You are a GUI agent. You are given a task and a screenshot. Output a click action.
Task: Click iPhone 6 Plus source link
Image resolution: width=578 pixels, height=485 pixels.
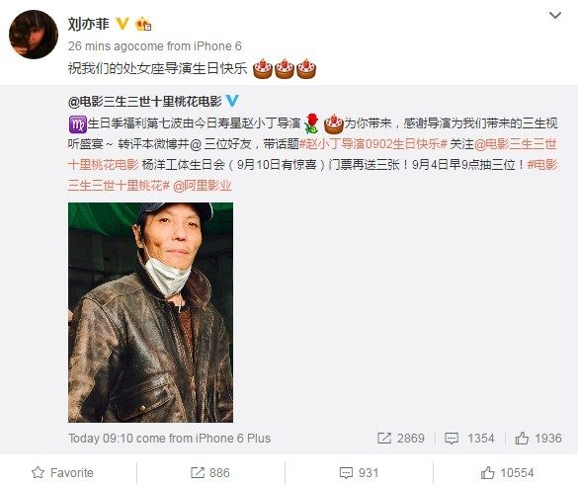[233, 439]
